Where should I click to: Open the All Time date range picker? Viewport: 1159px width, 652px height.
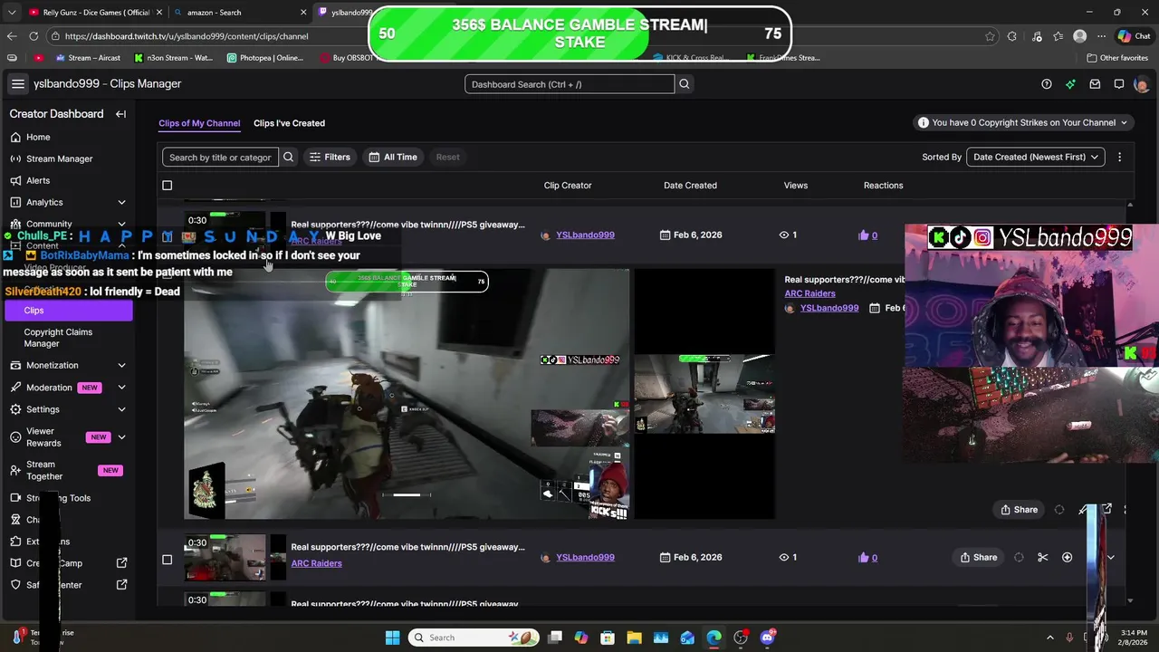click(393, 157)
